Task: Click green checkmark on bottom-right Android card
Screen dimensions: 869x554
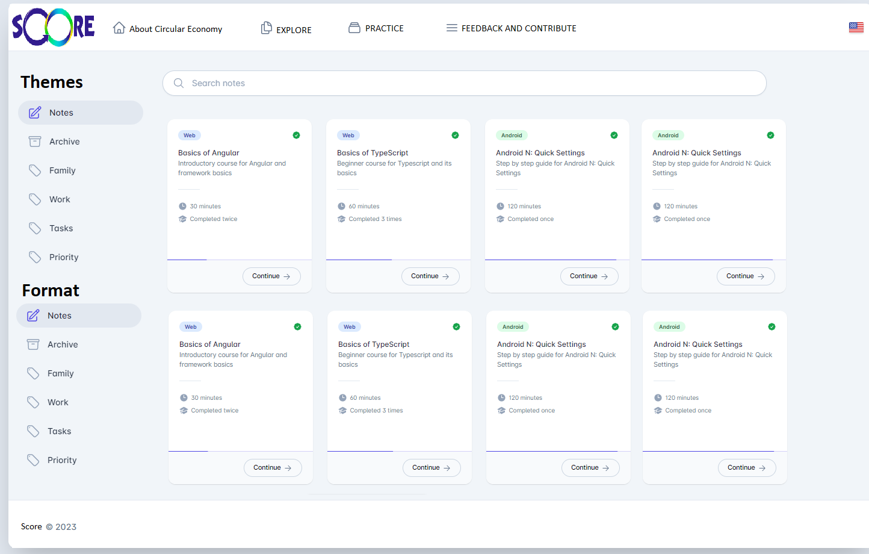Action: 772,327
